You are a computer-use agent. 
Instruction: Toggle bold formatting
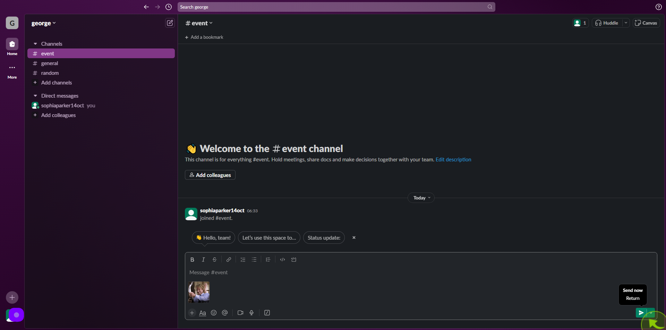tap(192, 260)
